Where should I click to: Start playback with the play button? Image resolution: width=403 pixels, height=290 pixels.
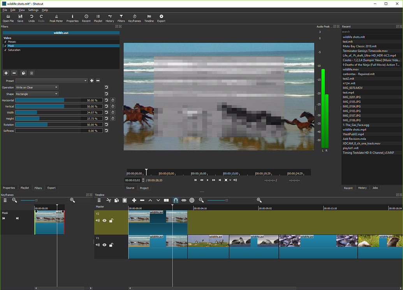208,180
